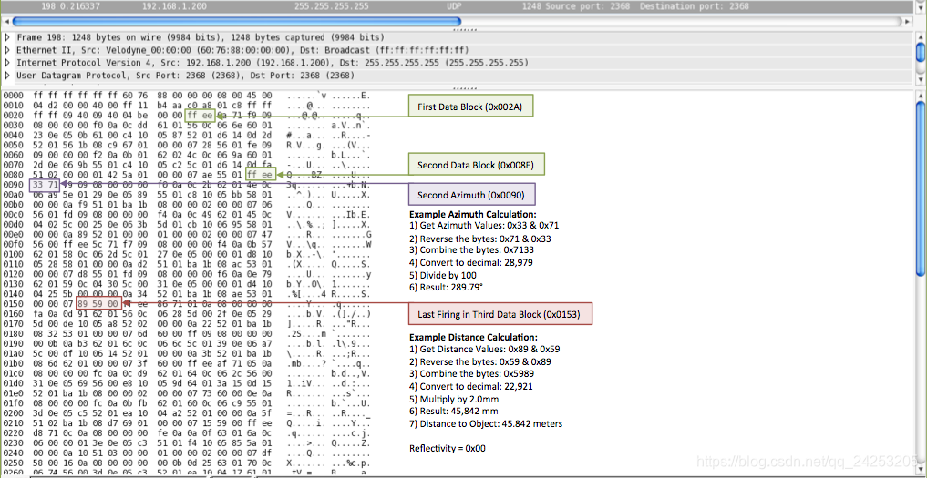This screenshot has width=927, height=478.
Task: Select hex dump row at offset 0170
Action: [x=187, y=326]
